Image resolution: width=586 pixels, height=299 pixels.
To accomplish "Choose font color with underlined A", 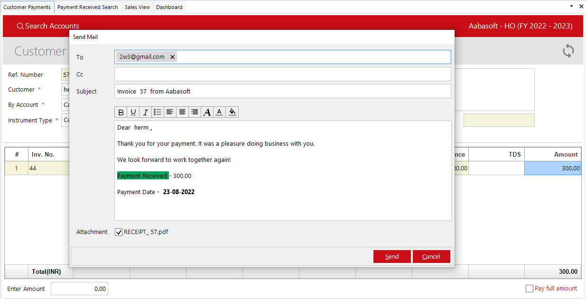I will 219,112.
